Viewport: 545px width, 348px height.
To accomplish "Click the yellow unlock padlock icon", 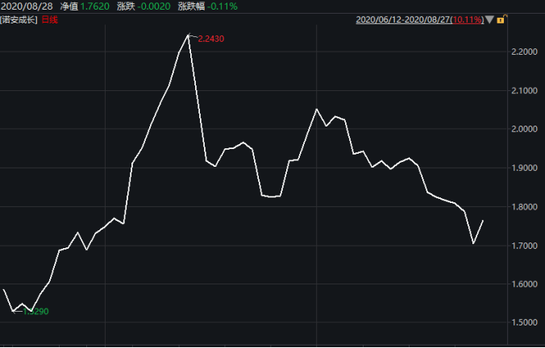I will (x=501, y=18).
